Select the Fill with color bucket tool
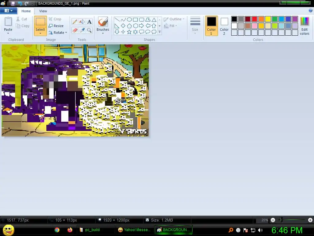314x236 pixels. pos(82,22)
